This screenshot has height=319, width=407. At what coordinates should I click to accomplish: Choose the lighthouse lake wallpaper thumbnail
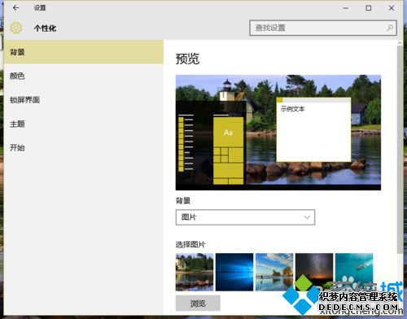point(195,272)
